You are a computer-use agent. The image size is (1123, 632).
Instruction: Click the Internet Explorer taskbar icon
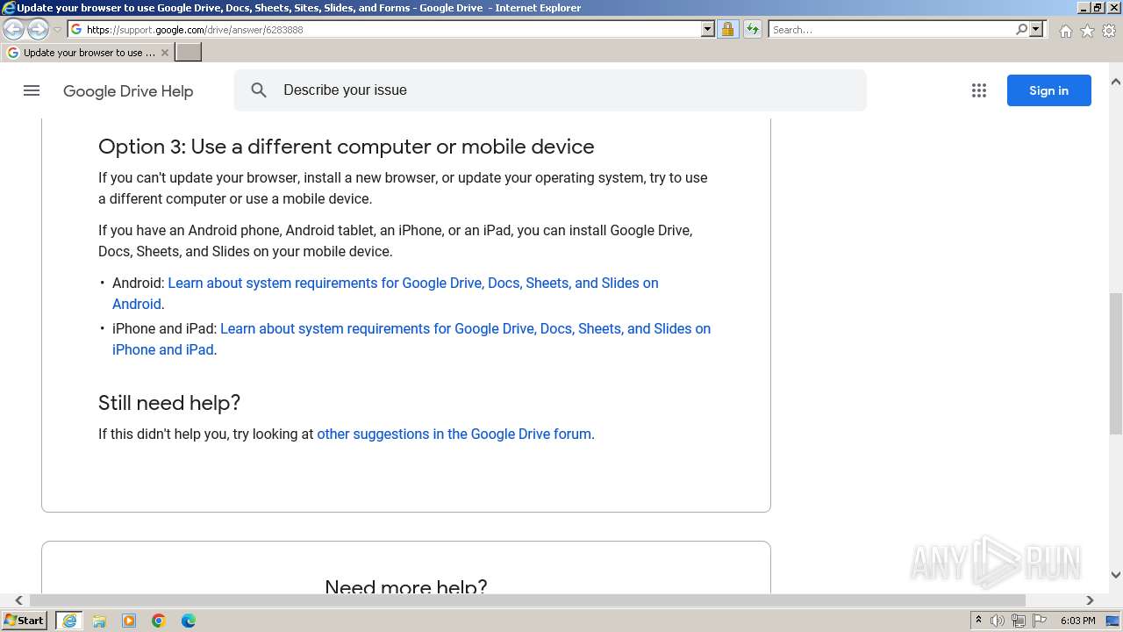[x=69, y=621]
